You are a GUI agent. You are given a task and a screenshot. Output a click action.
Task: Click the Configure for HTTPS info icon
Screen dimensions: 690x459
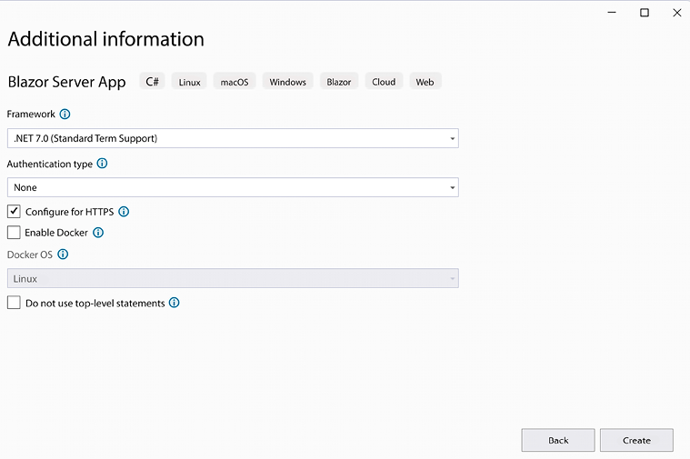pyautogui.click(x=125, y=212)
